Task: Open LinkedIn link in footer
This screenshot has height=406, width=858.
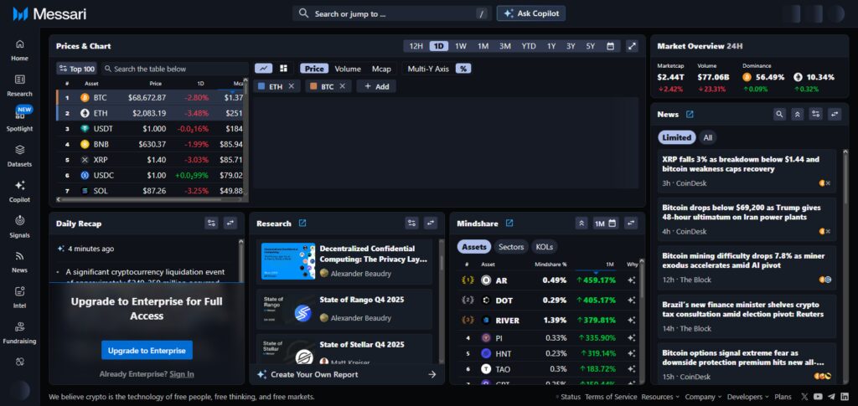Action: pos(845,397)
